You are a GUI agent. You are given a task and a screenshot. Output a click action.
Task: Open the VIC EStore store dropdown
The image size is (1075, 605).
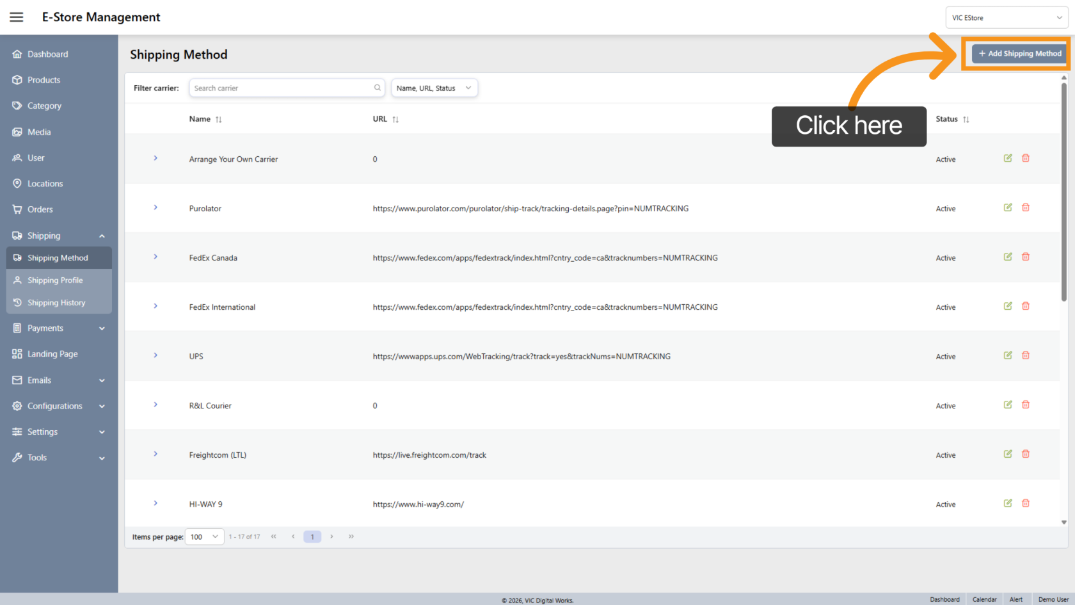(x=1007, y=18)
